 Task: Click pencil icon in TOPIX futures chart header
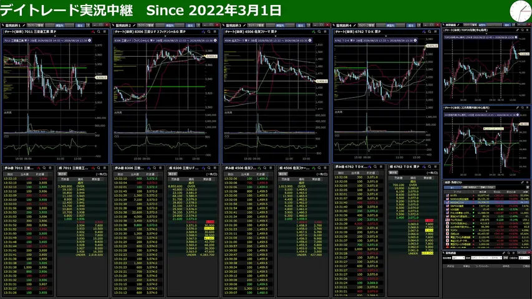[x=517, y=30]
